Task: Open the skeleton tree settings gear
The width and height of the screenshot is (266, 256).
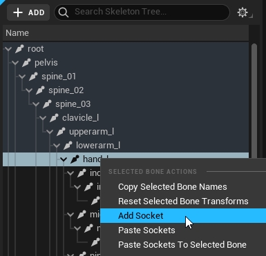Action: tap(243, 12)
